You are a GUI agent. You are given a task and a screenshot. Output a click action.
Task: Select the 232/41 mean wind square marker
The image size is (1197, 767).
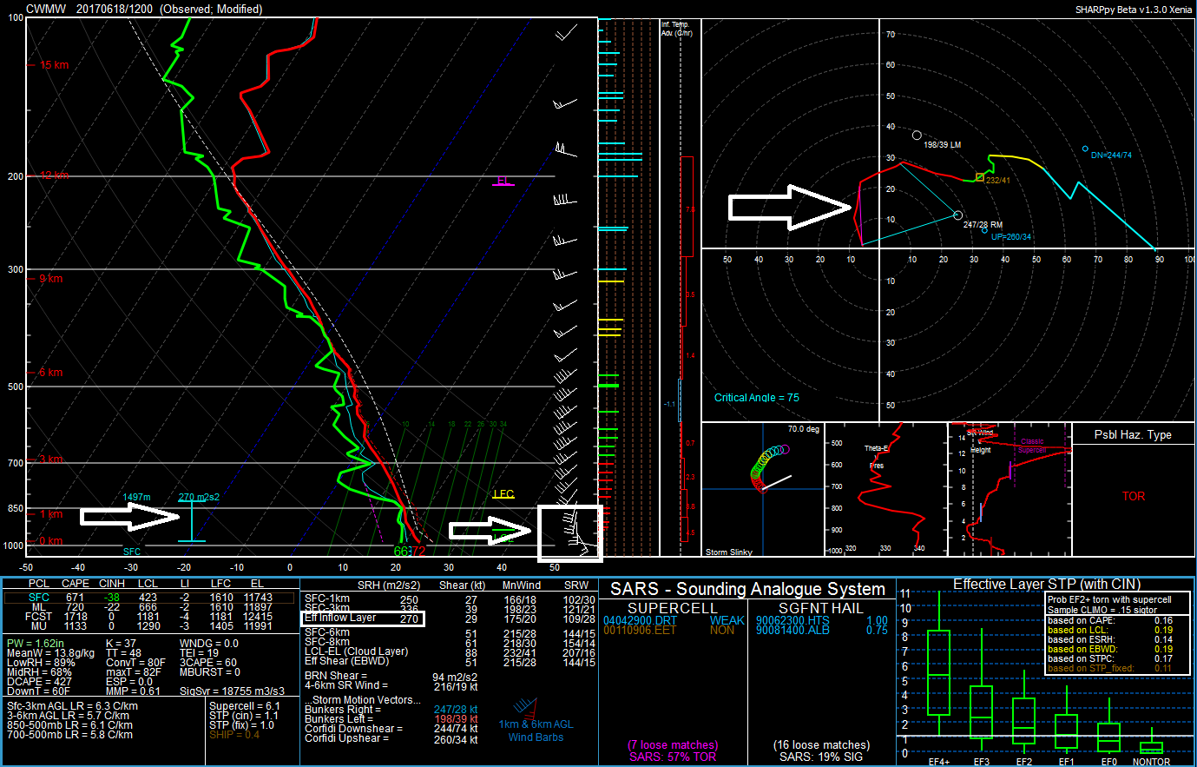(x=980, y=177)
